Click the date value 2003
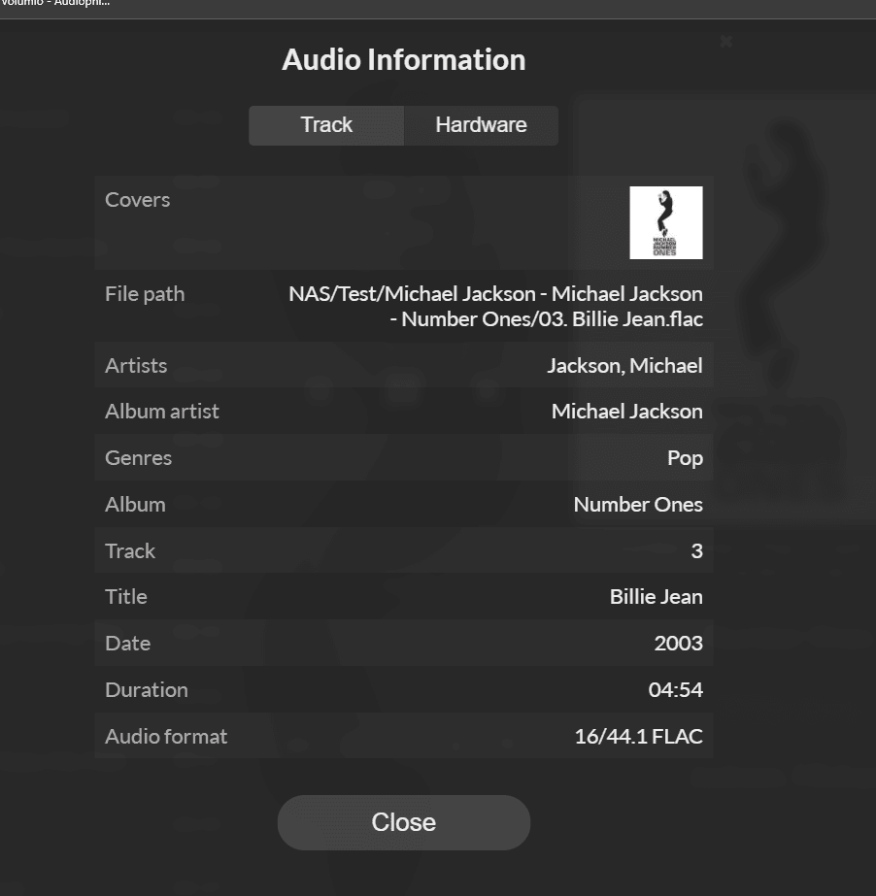This screenshot has height=896, width=876. click(x=679, y=644)
